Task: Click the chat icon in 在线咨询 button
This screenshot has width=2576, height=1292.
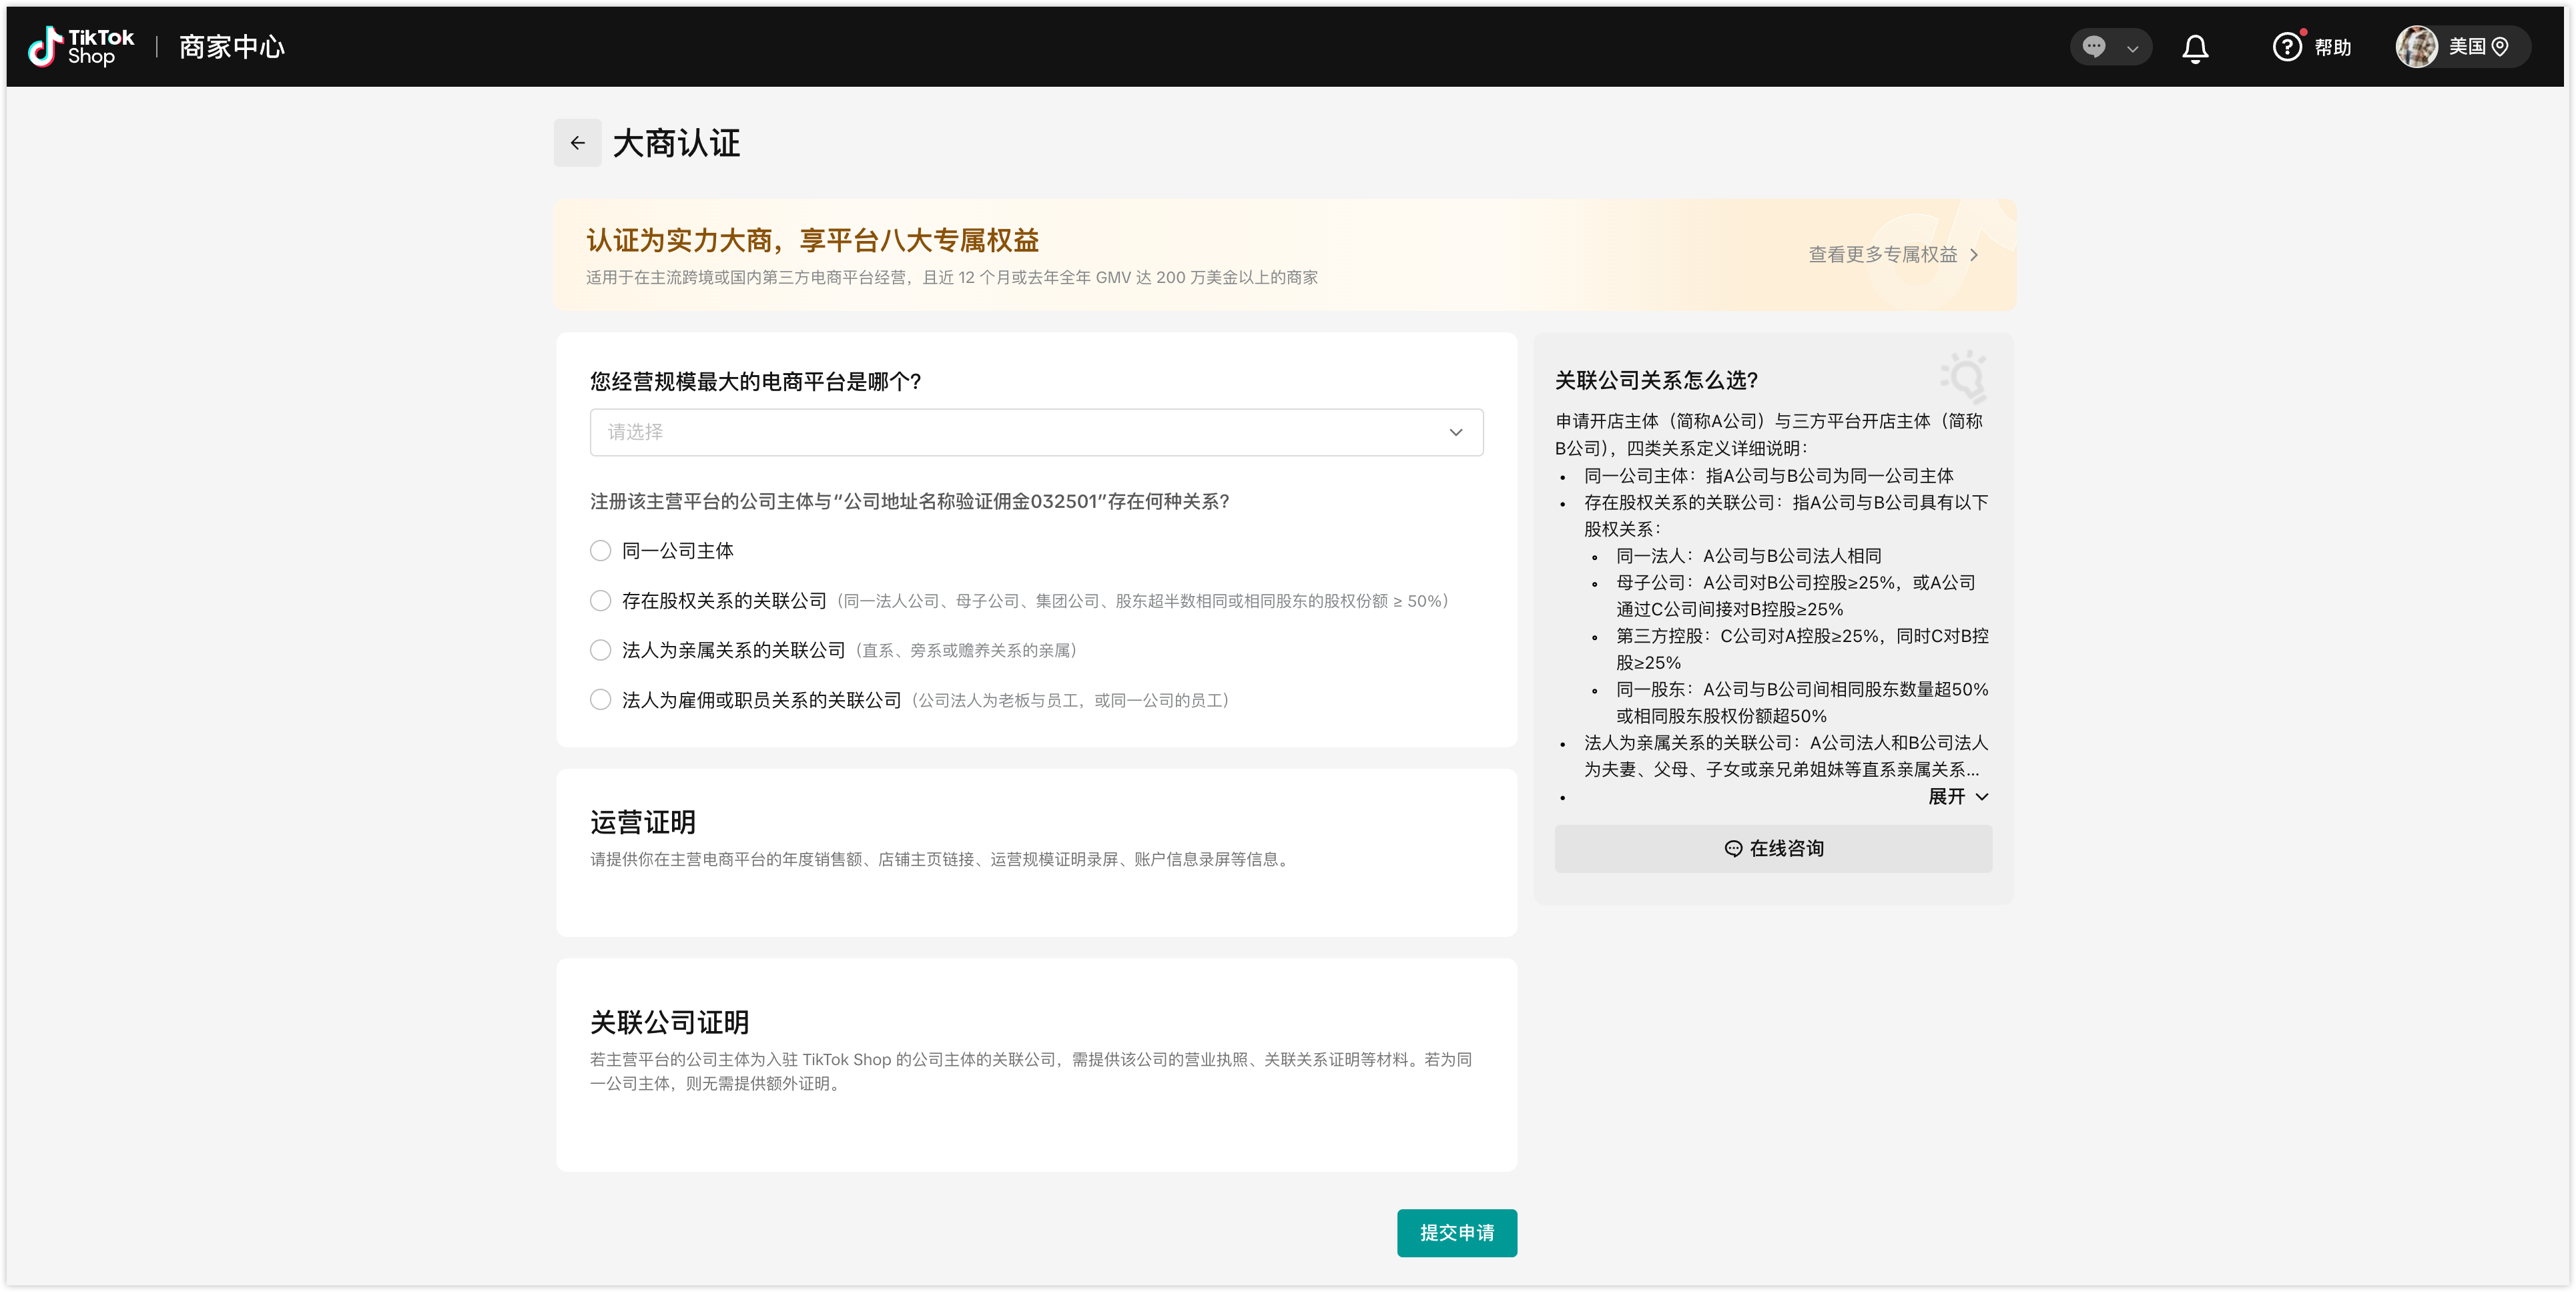Action: coord(1733,849)
